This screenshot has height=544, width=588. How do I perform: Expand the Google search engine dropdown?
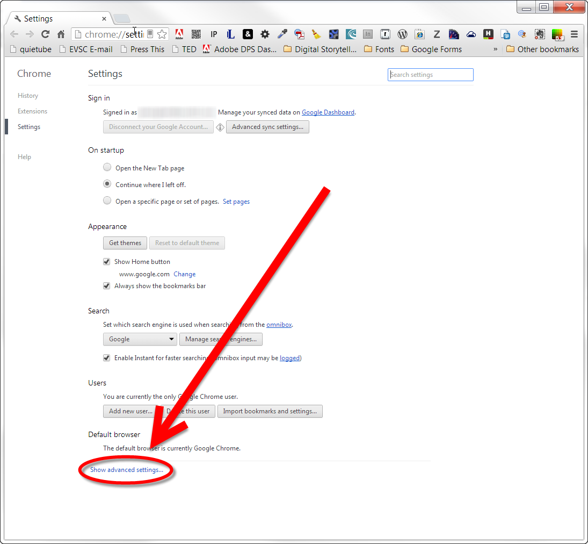coord(140,339)
